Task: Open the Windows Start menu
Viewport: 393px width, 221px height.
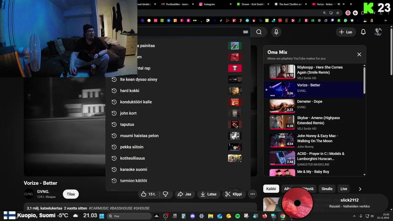Action: point(102,216)
